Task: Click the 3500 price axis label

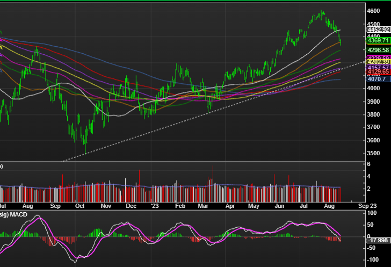Action: click(x=373, y=153)
